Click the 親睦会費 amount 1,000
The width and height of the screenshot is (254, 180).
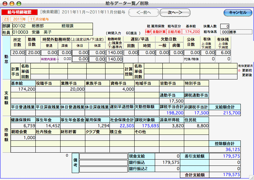click(x=23, y=137)
